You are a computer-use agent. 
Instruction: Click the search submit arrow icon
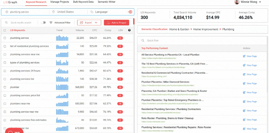130,12
